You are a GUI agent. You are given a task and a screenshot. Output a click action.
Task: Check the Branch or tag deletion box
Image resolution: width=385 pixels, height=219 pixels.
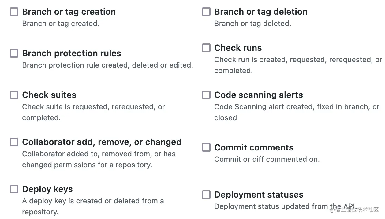[x=206, y=12]
